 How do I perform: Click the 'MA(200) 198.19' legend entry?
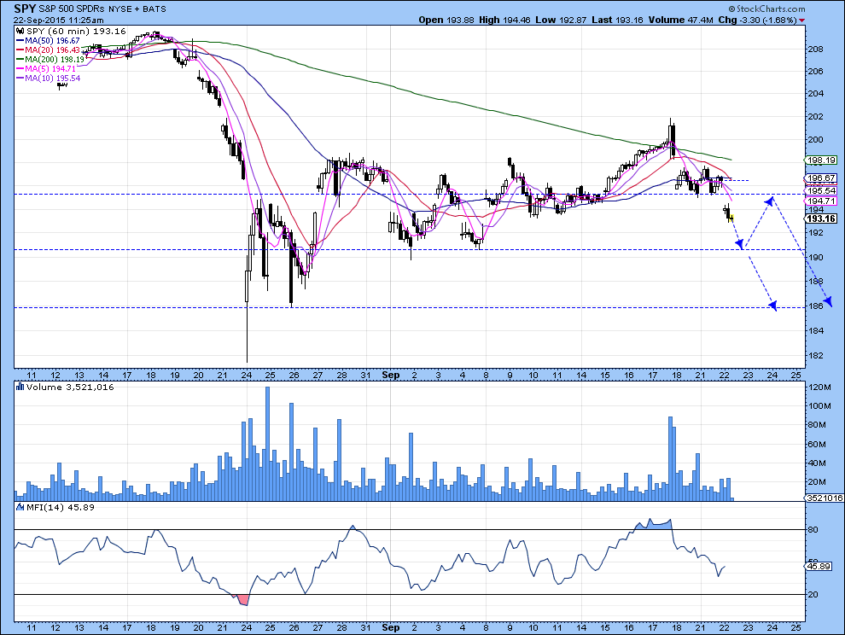click(x=55, y=59)
